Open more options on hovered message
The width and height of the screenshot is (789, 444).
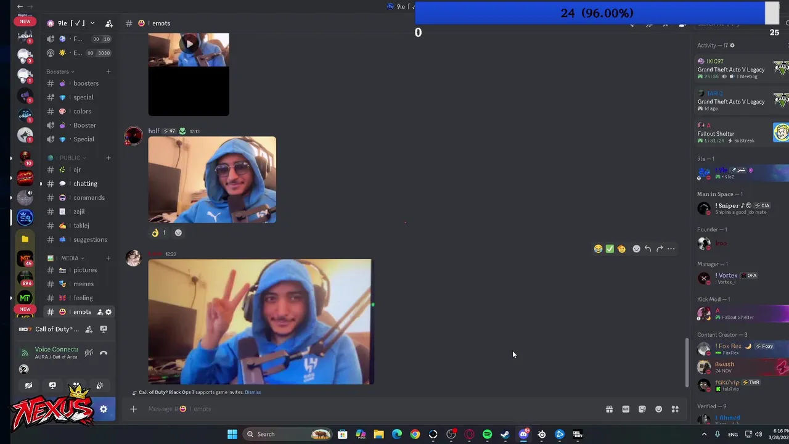click(x=671, y=249)
